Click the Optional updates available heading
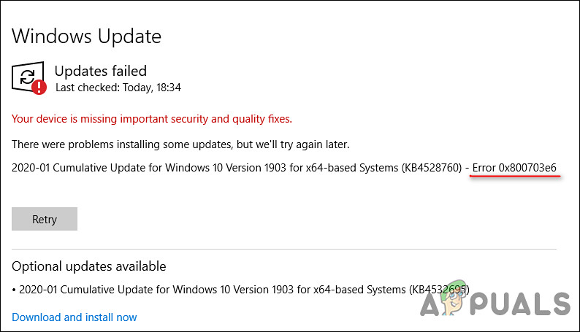This screenshot has width=580, height=332. tap(88, 266)
